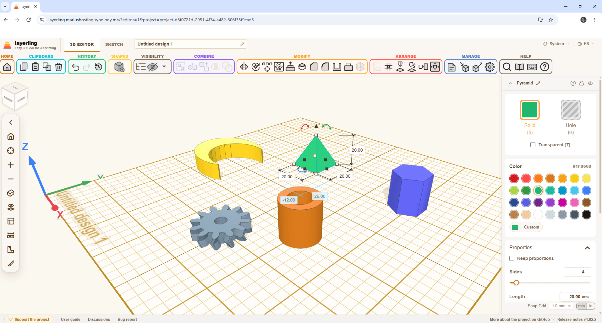Open the User guide link
The width and height of the screenshot is (602, 323).
pos(71,320)
